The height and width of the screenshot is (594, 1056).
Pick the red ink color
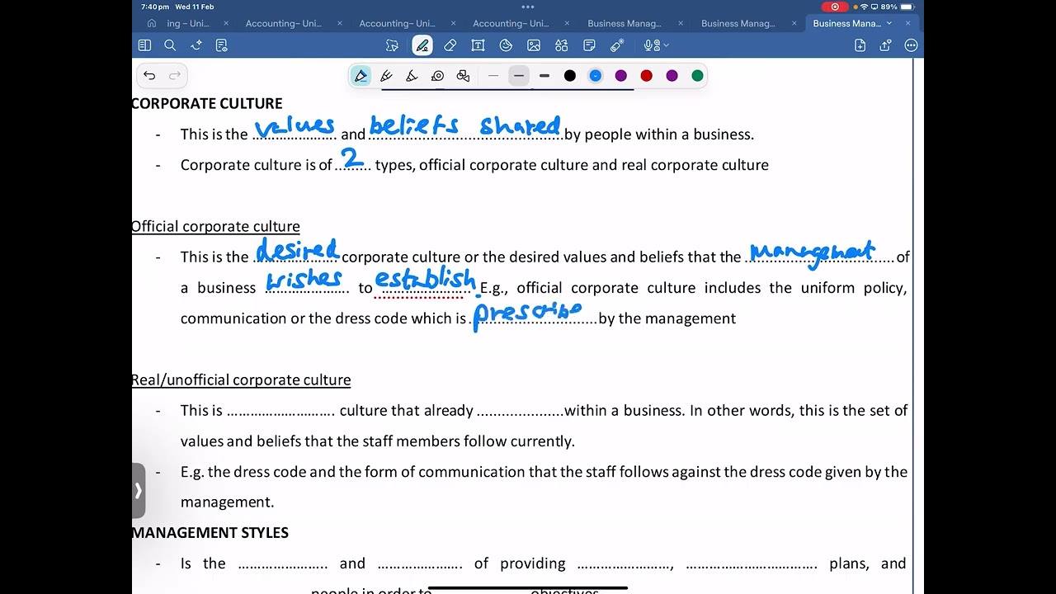click(647, 76)
